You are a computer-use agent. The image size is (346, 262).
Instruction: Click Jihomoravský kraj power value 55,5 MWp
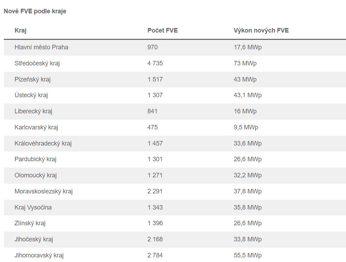coord(247,255)
